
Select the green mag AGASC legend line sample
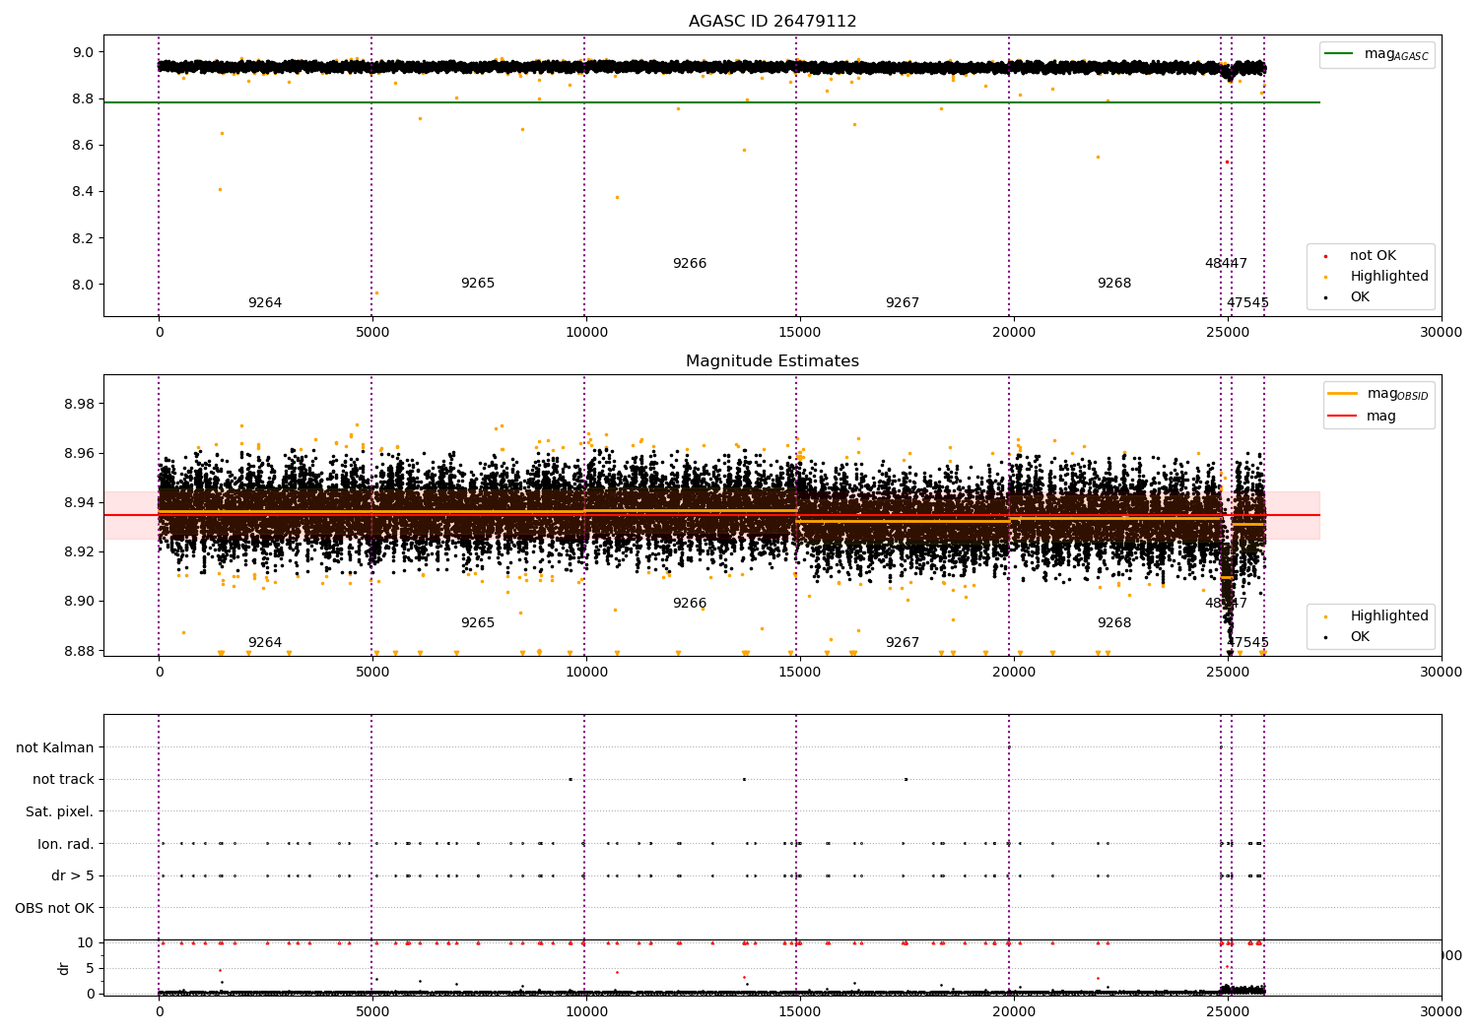coord(1340,54)
